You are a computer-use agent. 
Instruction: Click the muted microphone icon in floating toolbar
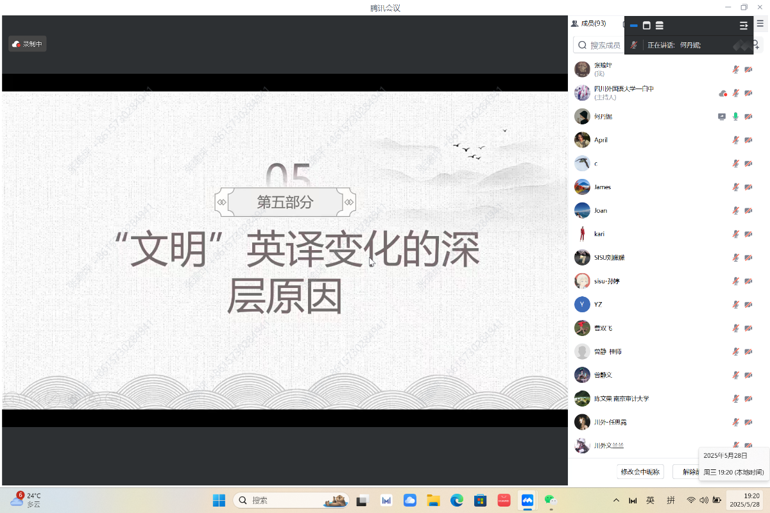tap(634, 45)
